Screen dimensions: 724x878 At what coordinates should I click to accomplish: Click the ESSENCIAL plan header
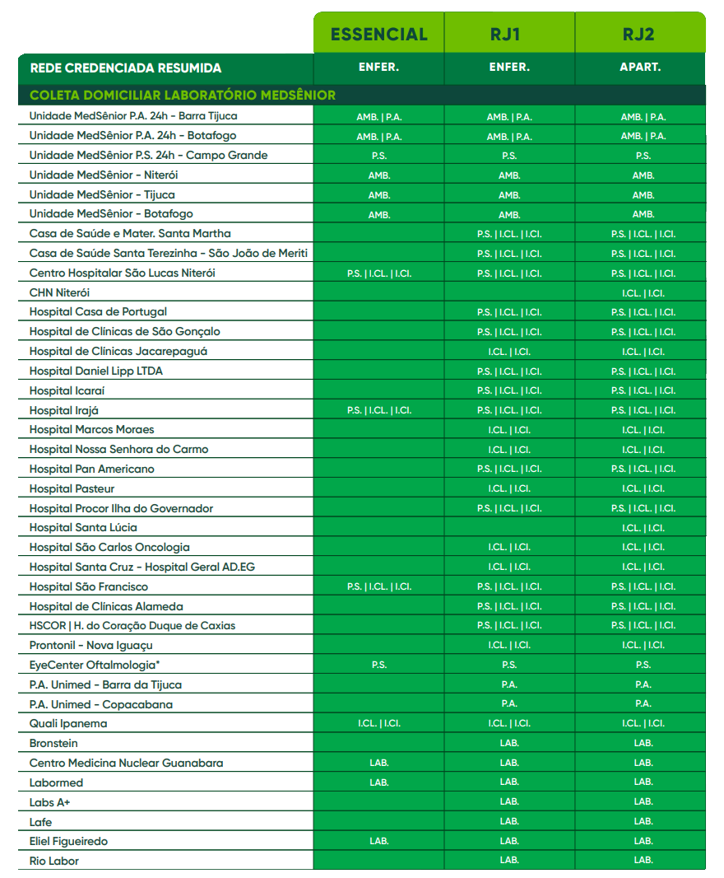pos(378,35)
